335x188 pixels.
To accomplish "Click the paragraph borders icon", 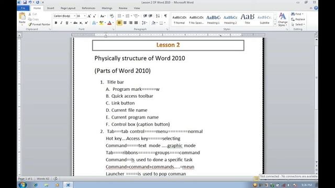I will [x=161, y=23].
